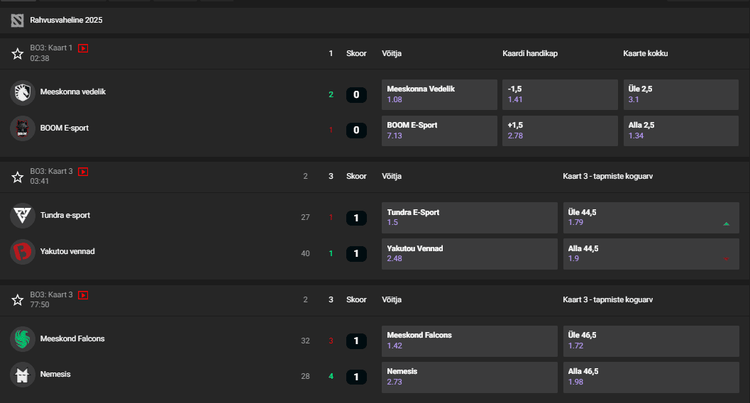Open Nemesis team name in match list
Image resolution: width=750 pixels, height=403 pixels.
[x=55, y=375]
